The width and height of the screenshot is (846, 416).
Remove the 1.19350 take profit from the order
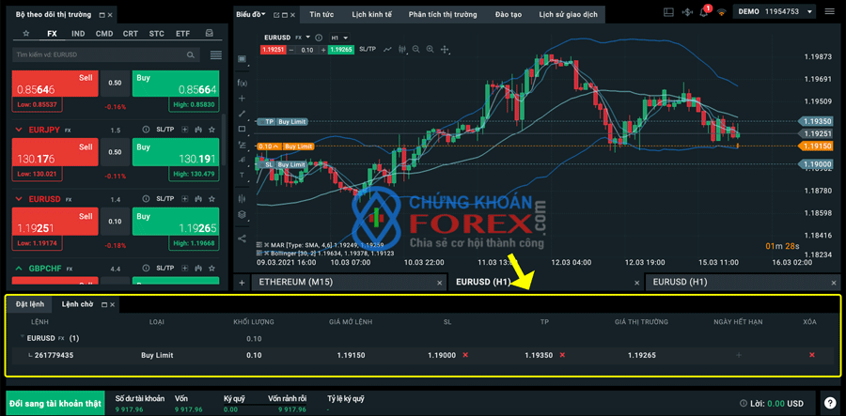coord(562,355)
